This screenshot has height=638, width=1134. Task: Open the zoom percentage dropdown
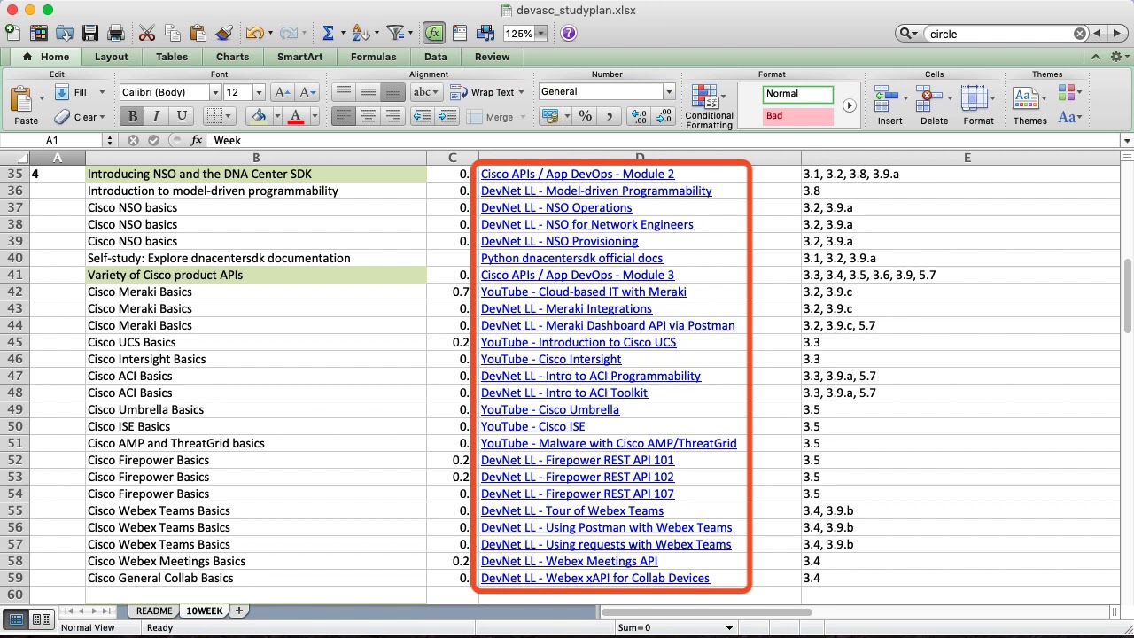[x=540, y=34]
